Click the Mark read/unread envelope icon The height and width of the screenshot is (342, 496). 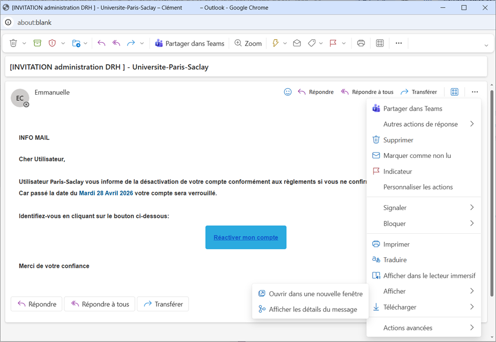click(297, 43)
